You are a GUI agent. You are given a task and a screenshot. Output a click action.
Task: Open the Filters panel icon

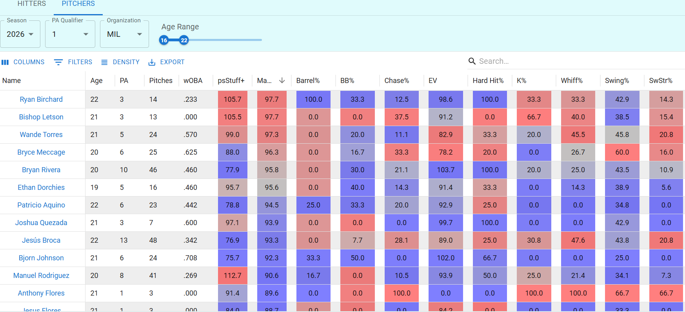tap(58, 62)
